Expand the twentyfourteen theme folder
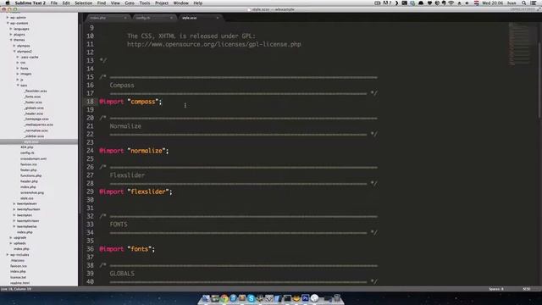542x305 pixels. [x=14, y=209]
